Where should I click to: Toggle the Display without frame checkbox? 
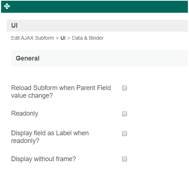click(125, 159)
